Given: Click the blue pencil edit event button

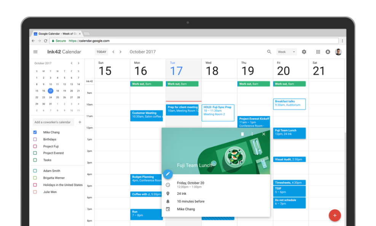Looking at the screenshot, I should pos(167,174).
